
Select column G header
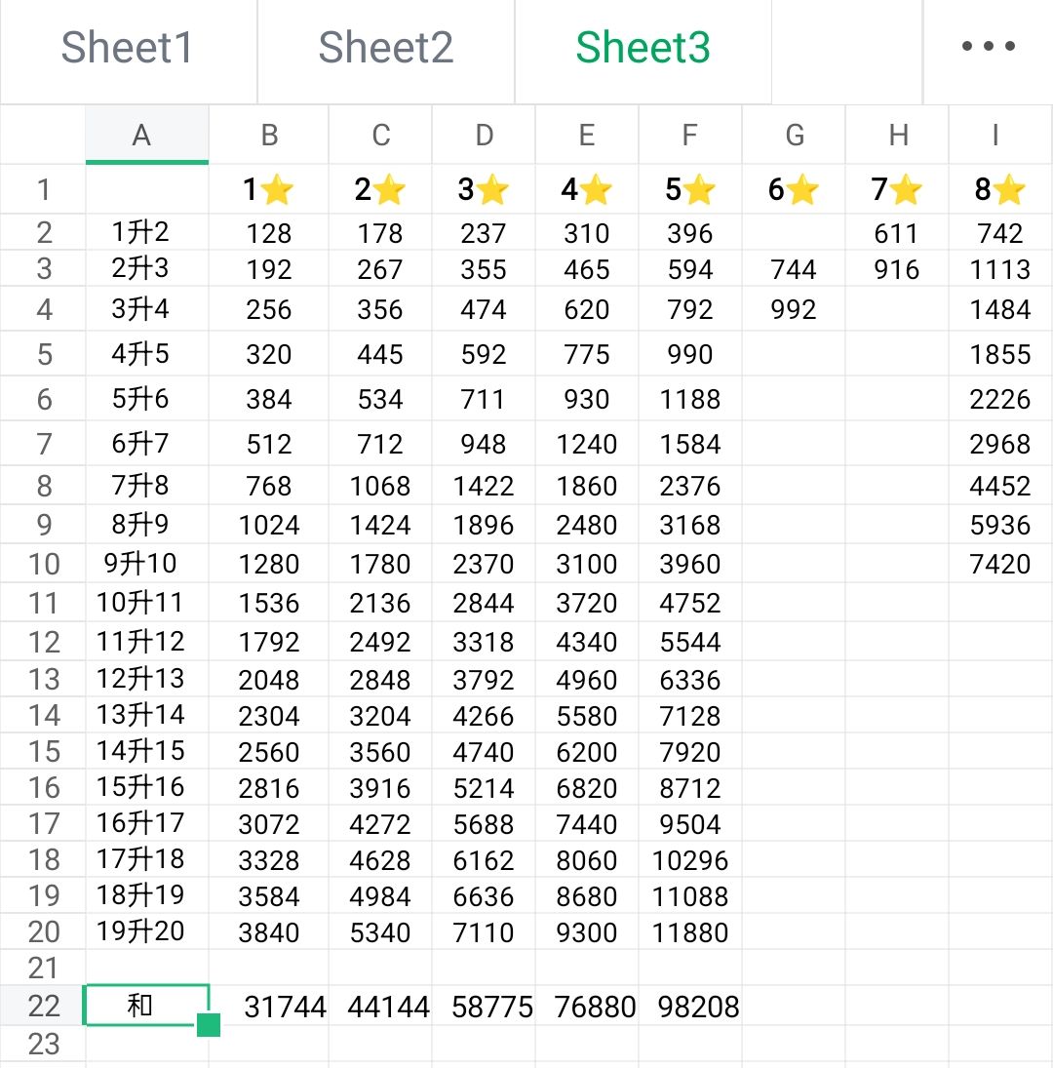coord(794,135)
